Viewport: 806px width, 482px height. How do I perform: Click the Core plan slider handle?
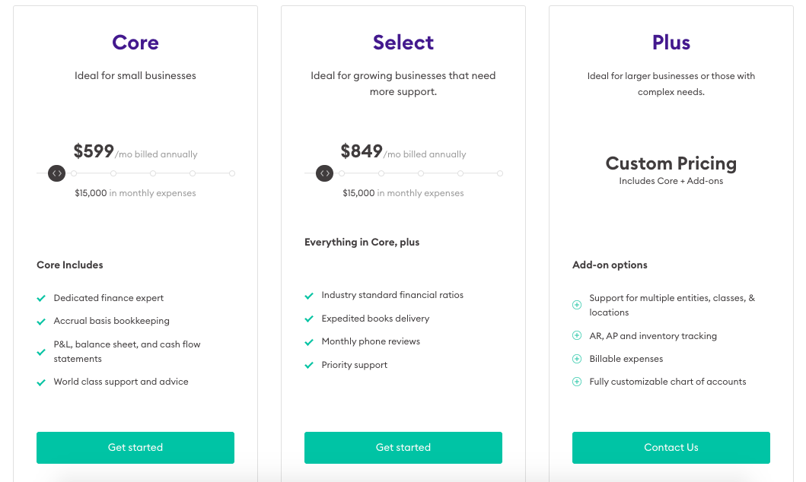[56, 173]
